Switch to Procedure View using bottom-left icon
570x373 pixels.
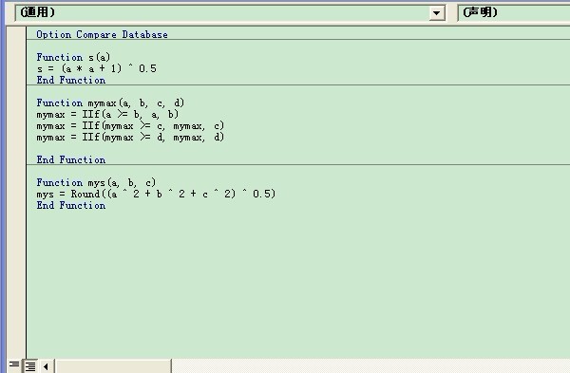[x=14, y=365]
